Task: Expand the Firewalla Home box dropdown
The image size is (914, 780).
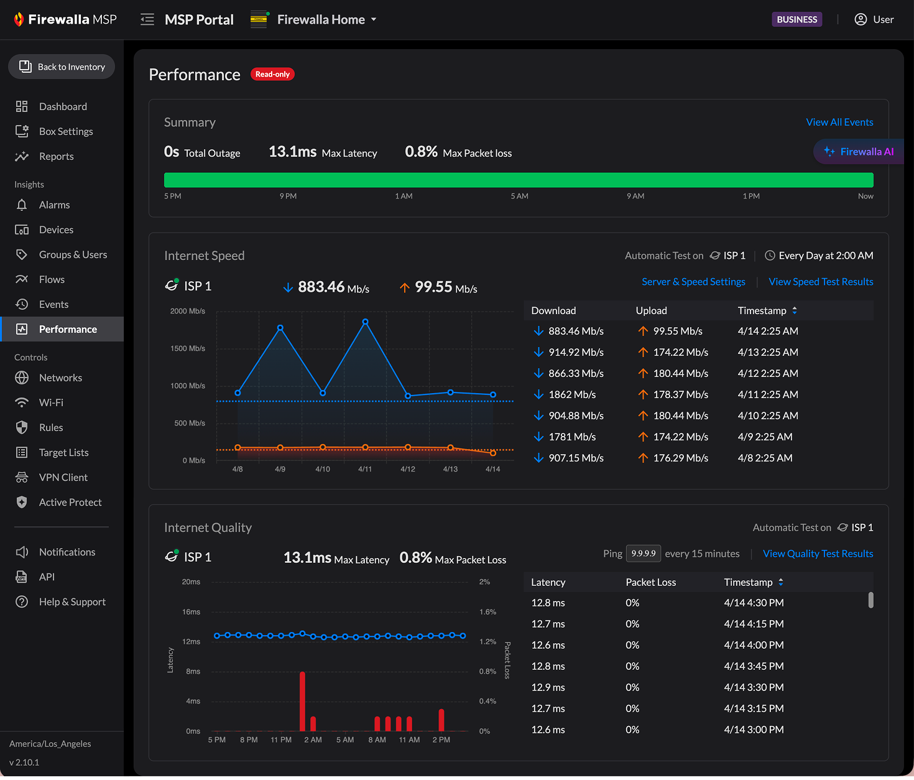Action: point(374,20)
